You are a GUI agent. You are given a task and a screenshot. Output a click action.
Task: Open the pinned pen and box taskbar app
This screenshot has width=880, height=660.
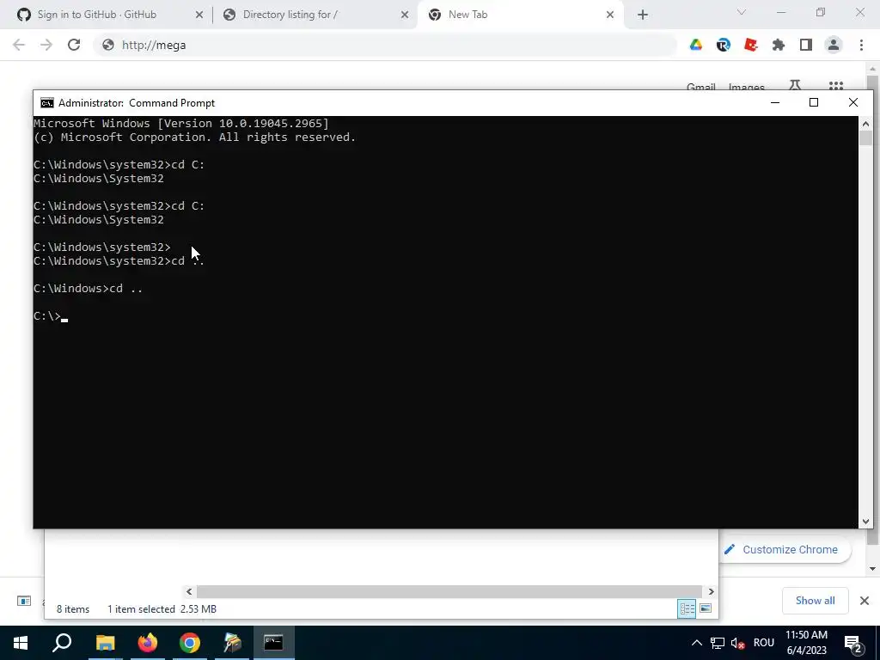pos(232,643)
